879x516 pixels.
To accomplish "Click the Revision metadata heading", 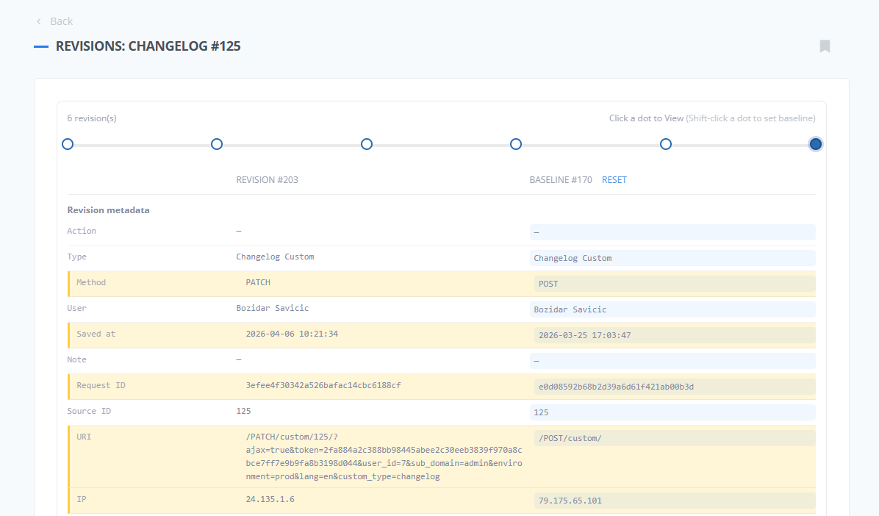I will point(108,210).
